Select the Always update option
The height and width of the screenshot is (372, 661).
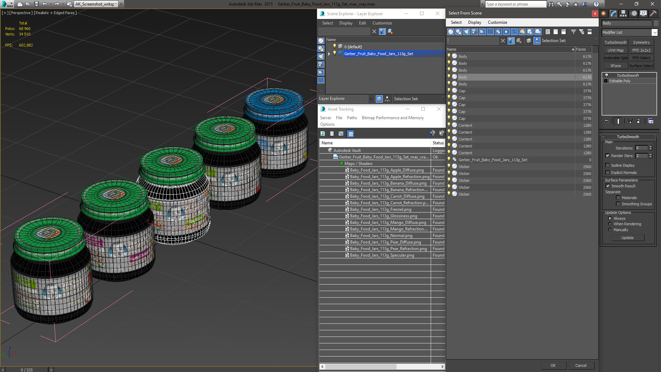pos(610,218)
